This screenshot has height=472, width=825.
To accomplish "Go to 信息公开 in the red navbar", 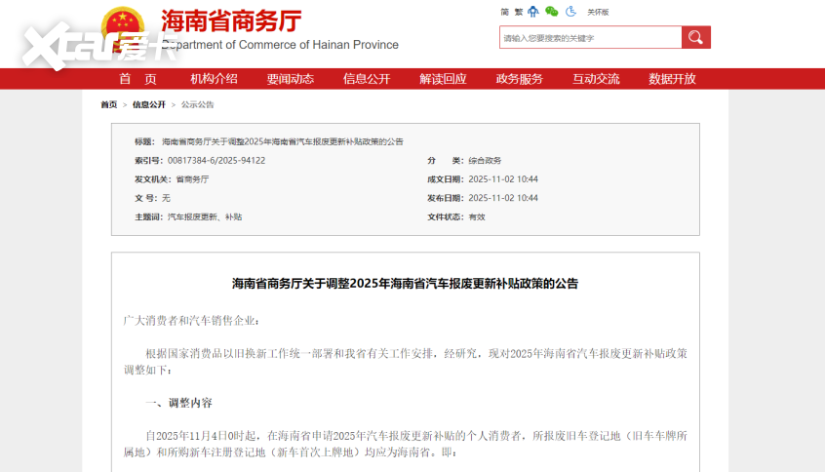I will (367, 79).
